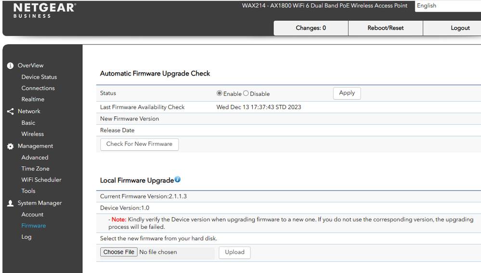Screen dimensions: 481x273
Task: Open WiFi Scheduler page
Action: point(41,180)
